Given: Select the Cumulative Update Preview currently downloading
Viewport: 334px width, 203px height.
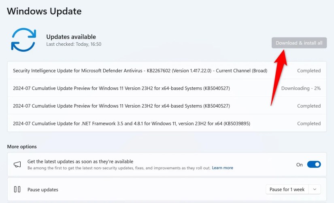Looking at the screenshot, I should pos(121,88).
